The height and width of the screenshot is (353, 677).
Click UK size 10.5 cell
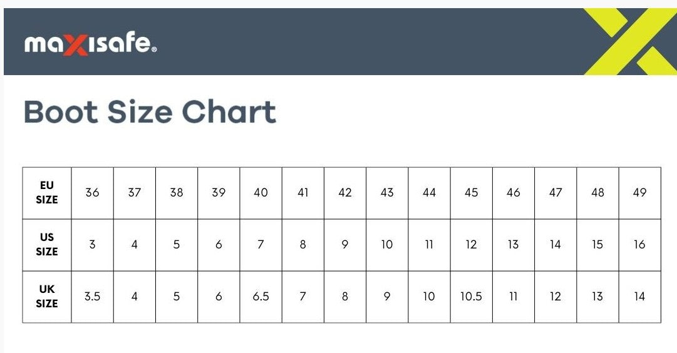(x=471, y=297)
